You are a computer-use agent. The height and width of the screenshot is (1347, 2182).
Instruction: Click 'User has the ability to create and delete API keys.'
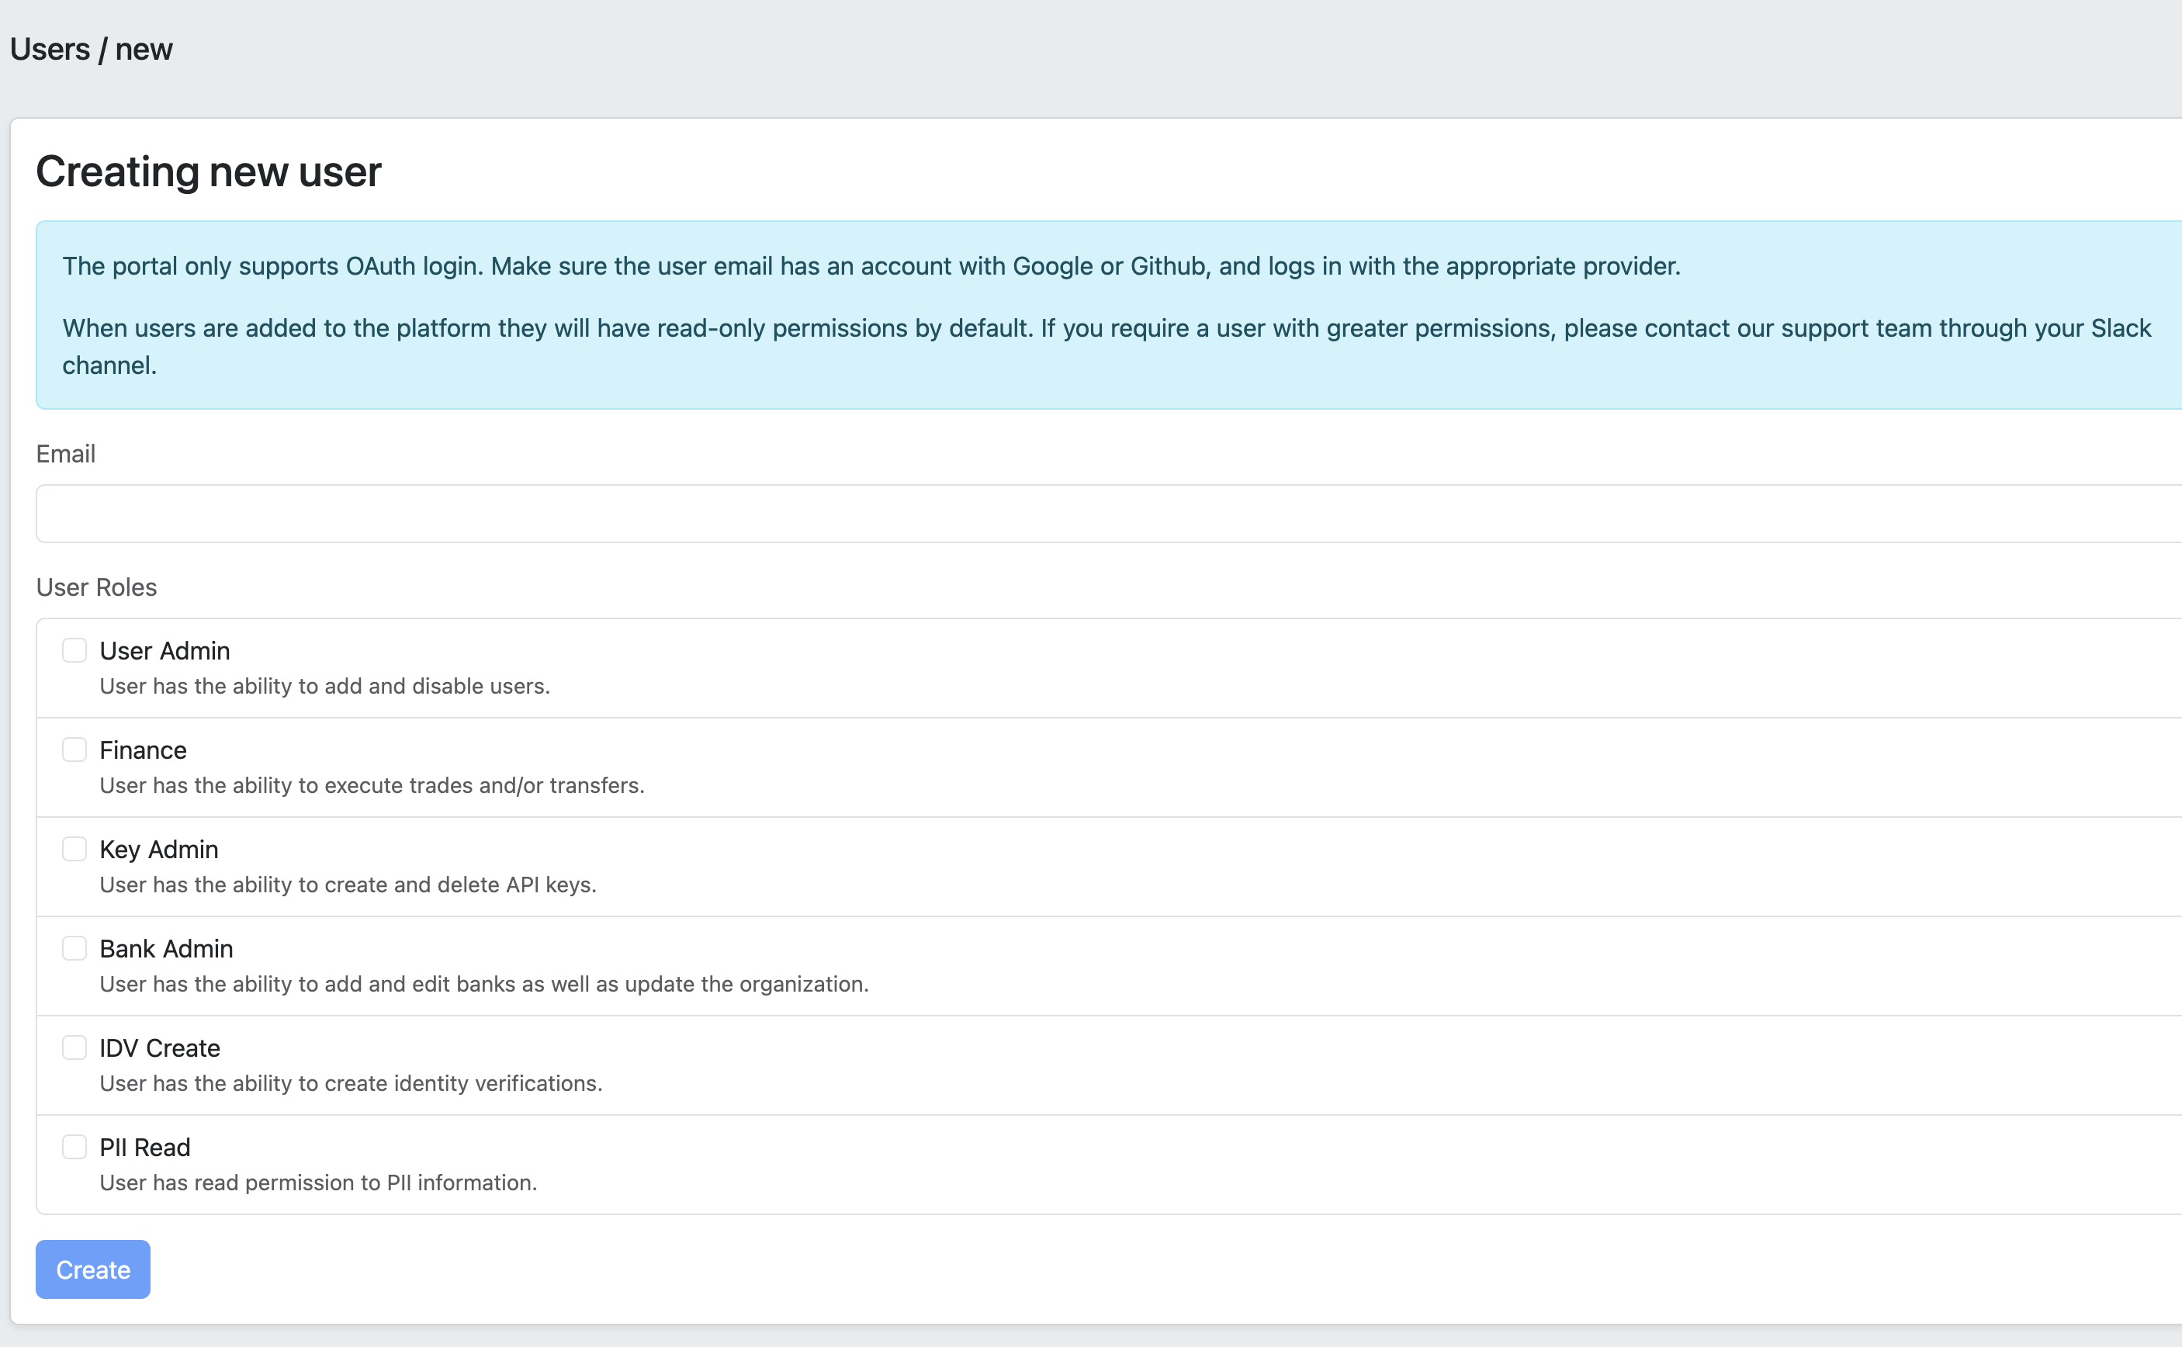pyautogui.click(x=348, y=885)
